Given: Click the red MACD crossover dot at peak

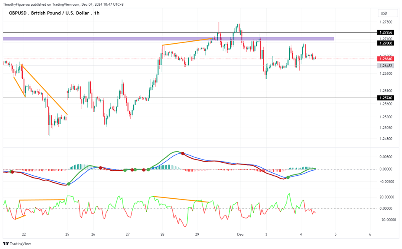Looking at the screenshot, I should 183,154.
